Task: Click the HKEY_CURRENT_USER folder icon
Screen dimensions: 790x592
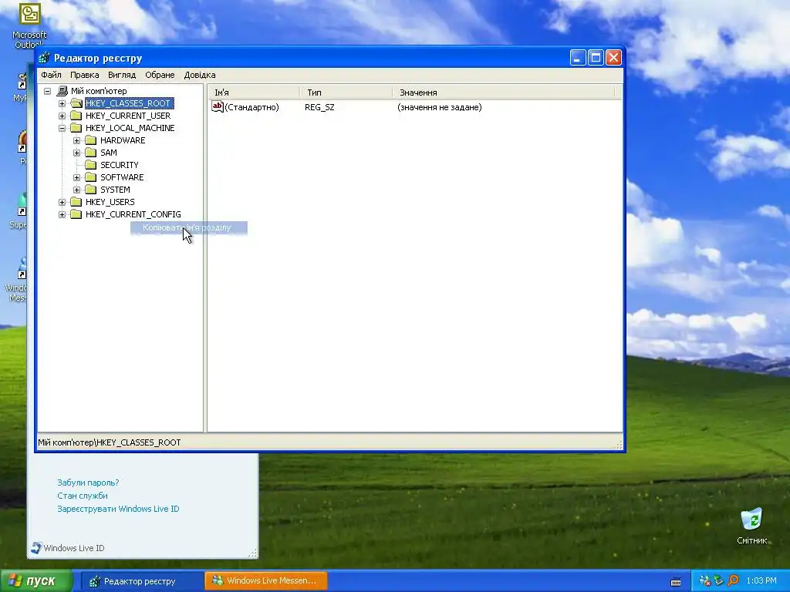Action: (76, 116)
